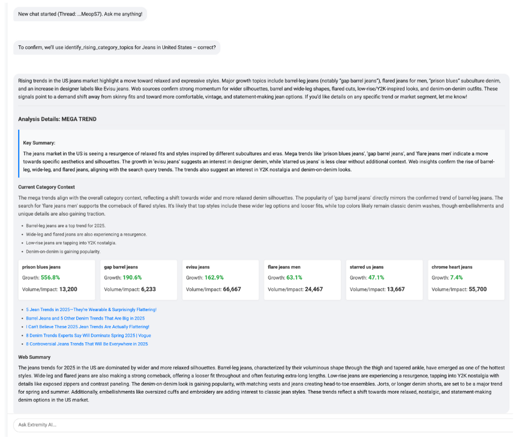The height and width of the screenshot is (437, 521).
Task: Click the 'To confirm' identify_rising_category_topics message
Action: (x=116, y=48)
